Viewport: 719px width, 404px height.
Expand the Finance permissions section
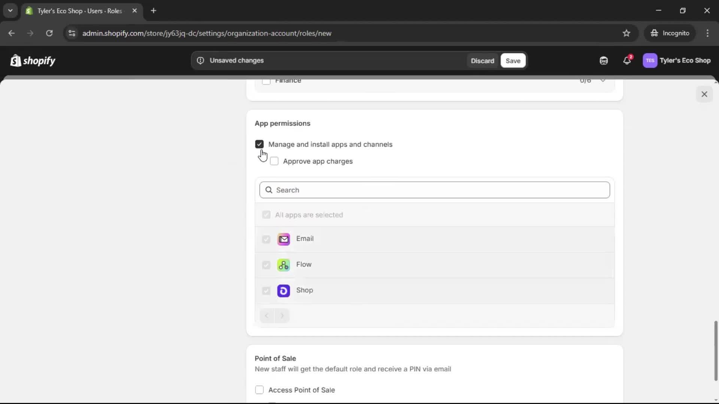pos(603,80)
